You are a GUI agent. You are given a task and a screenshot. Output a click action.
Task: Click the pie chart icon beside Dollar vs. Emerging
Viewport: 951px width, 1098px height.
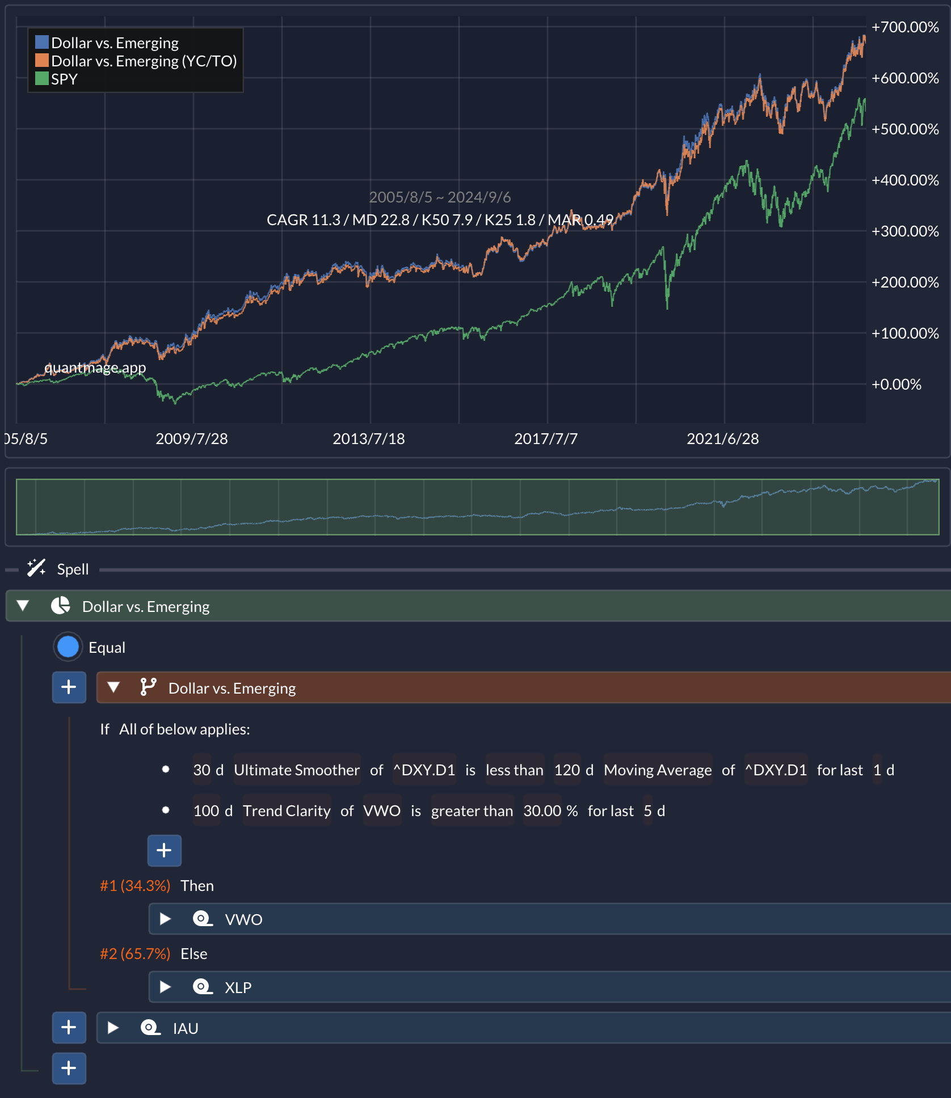point(61,606)
